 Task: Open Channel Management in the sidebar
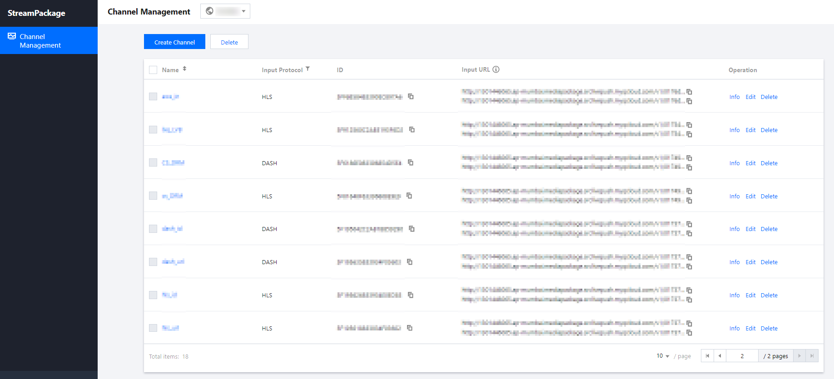pos(49,40)
